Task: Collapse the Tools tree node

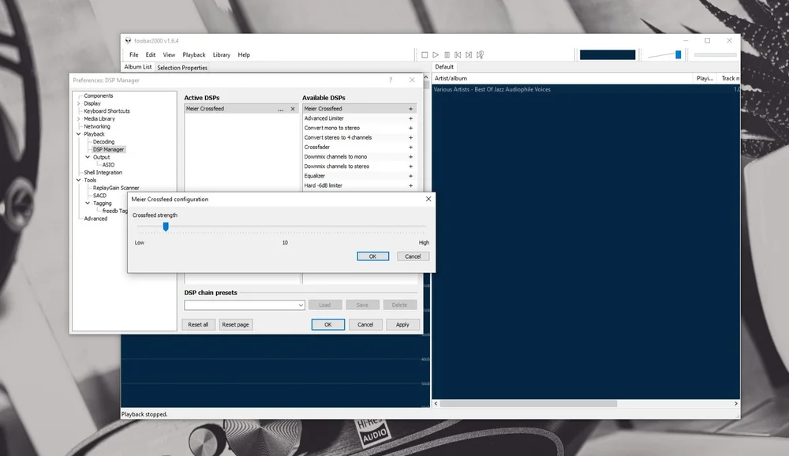Action: tap(78, 180)
